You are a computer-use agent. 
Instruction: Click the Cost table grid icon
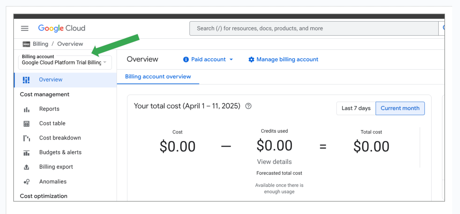[27, 124]
